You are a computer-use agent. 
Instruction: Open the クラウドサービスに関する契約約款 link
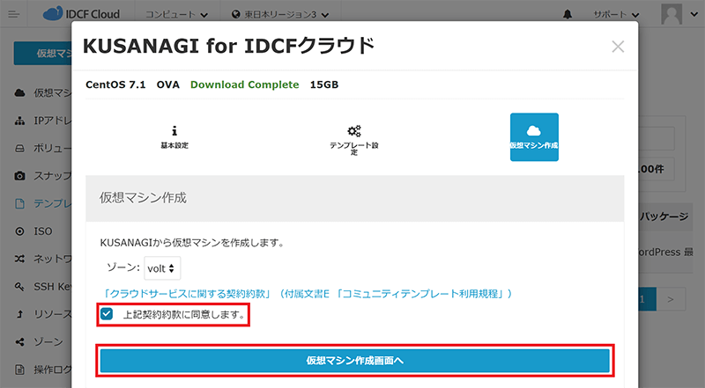coord(189,293)
